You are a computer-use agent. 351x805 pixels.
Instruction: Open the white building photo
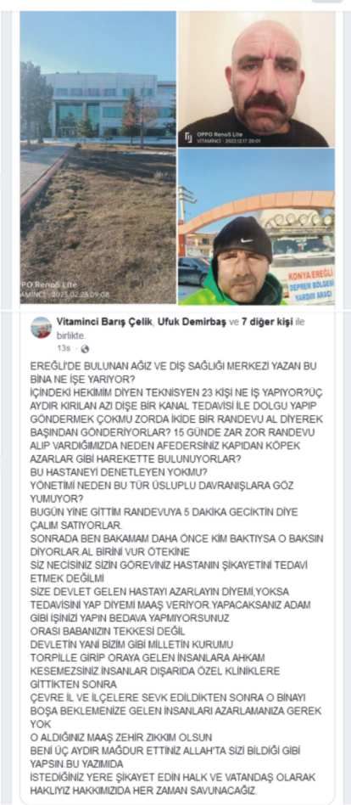[97, 157]
